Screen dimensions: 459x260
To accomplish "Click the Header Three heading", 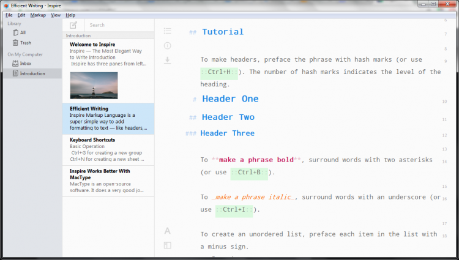I will pos(228,133).
